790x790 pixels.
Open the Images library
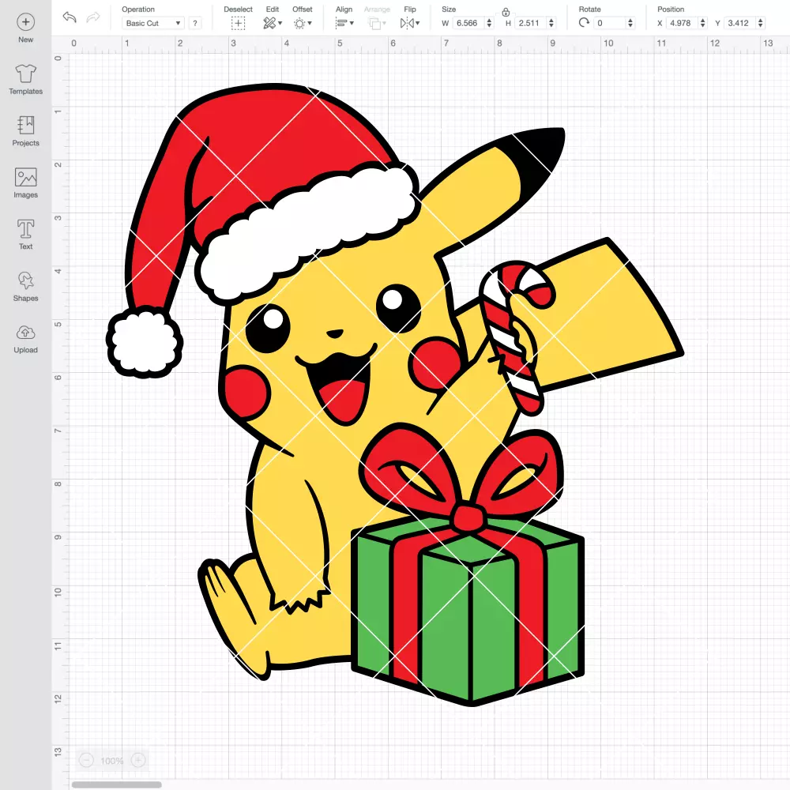[x=26, y=182]
